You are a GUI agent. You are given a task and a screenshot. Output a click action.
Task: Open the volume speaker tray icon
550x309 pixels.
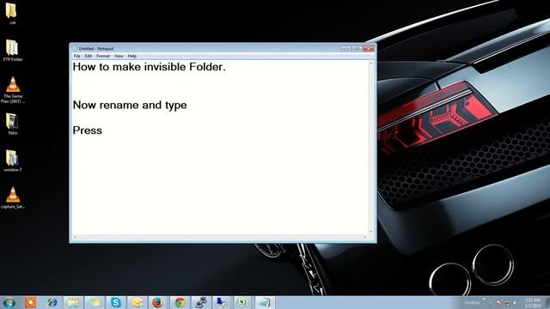[515, 303]
